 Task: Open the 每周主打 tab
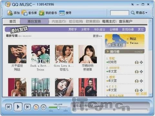[x=109, y=22]
